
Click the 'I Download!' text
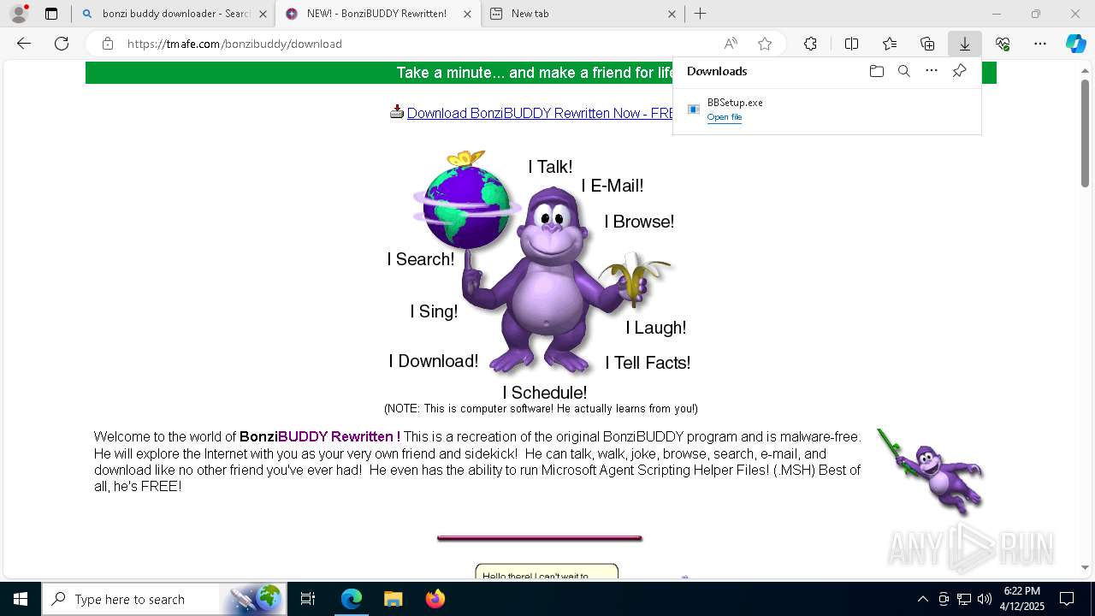434,361
